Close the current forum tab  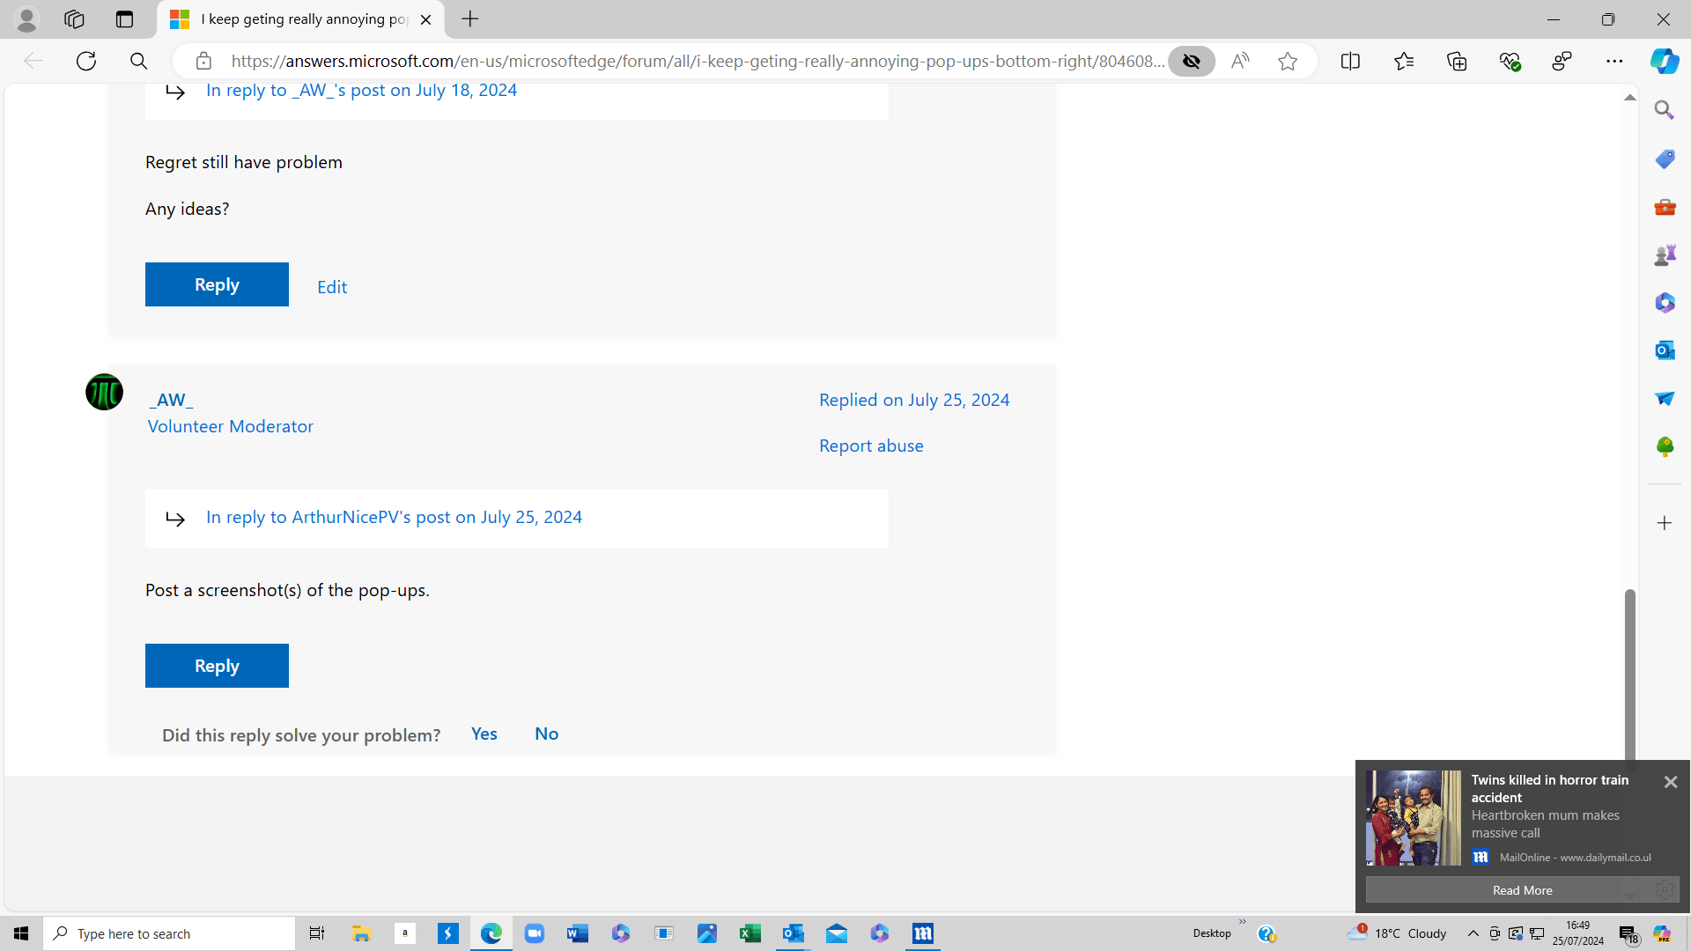(426, 19)
